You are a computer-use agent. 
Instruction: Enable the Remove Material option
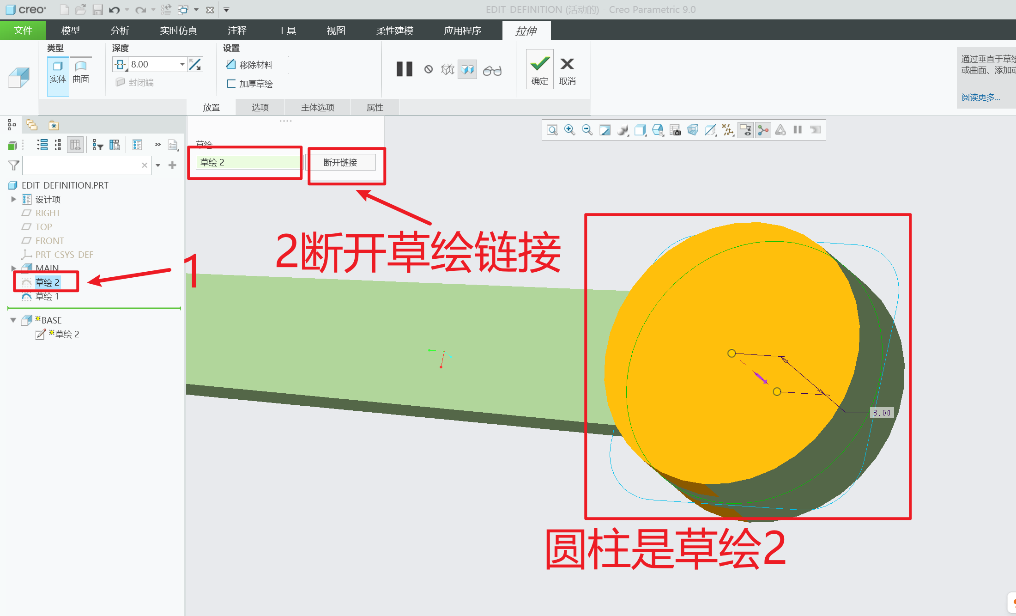249,65
